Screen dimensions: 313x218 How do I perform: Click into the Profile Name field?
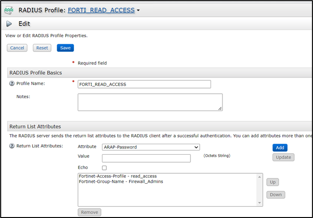point(144,84)
